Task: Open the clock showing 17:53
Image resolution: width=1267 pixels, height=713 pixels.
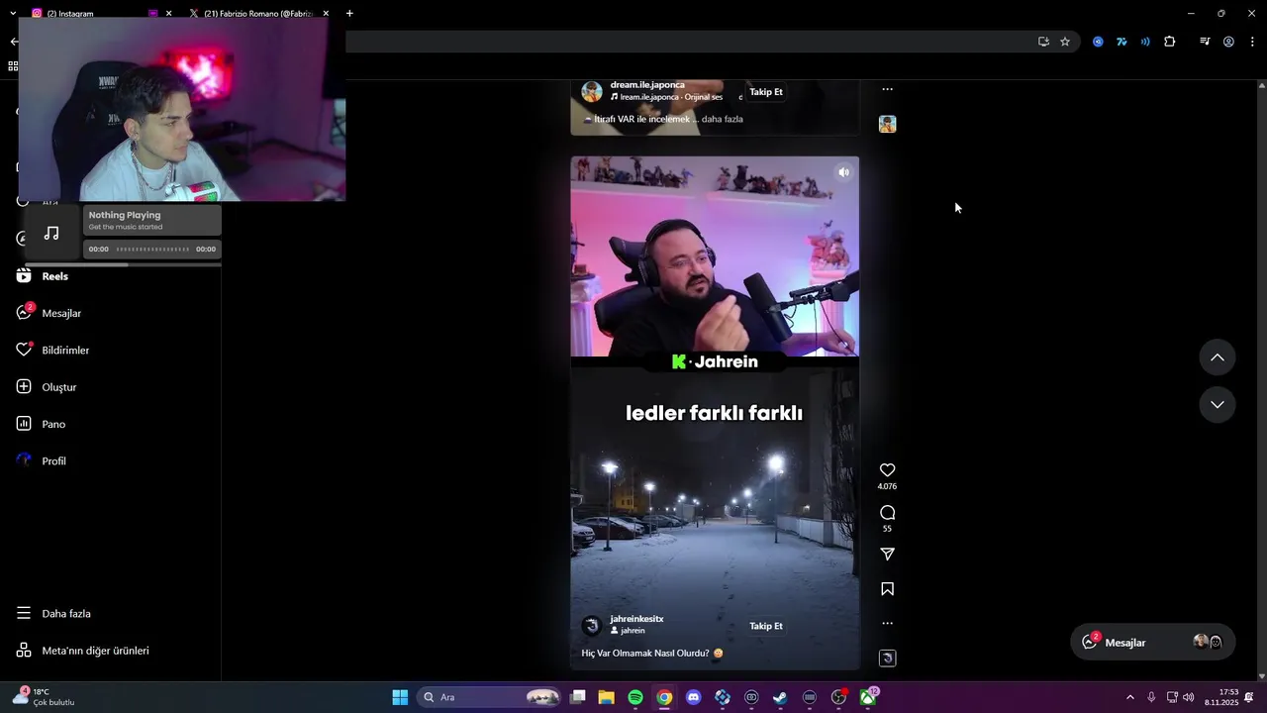Action: tap(1221, 697)
